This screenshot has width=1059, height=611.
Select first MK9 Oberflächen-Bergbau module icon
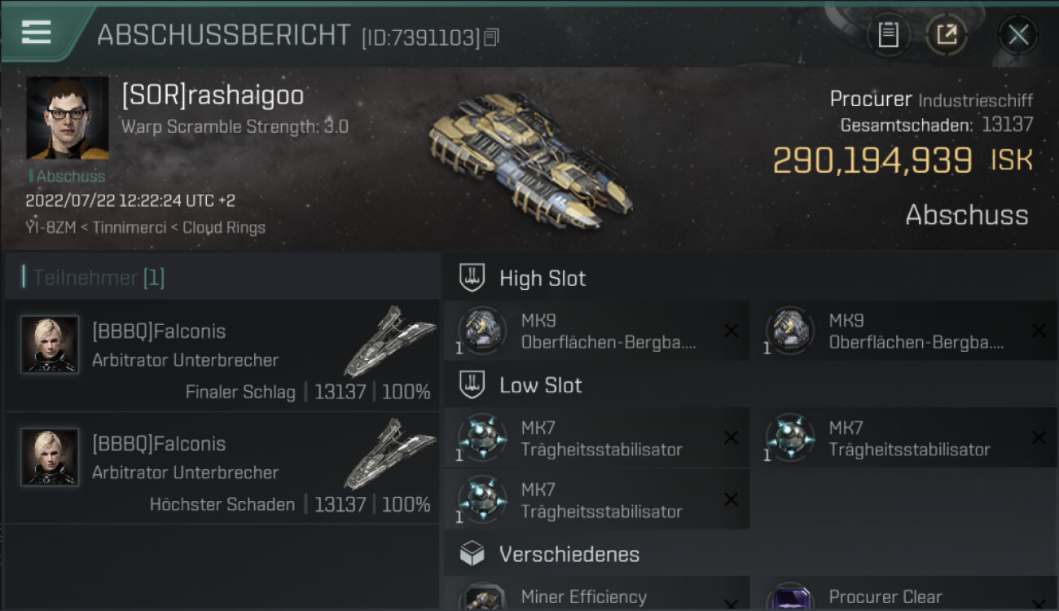click(483, 331)
